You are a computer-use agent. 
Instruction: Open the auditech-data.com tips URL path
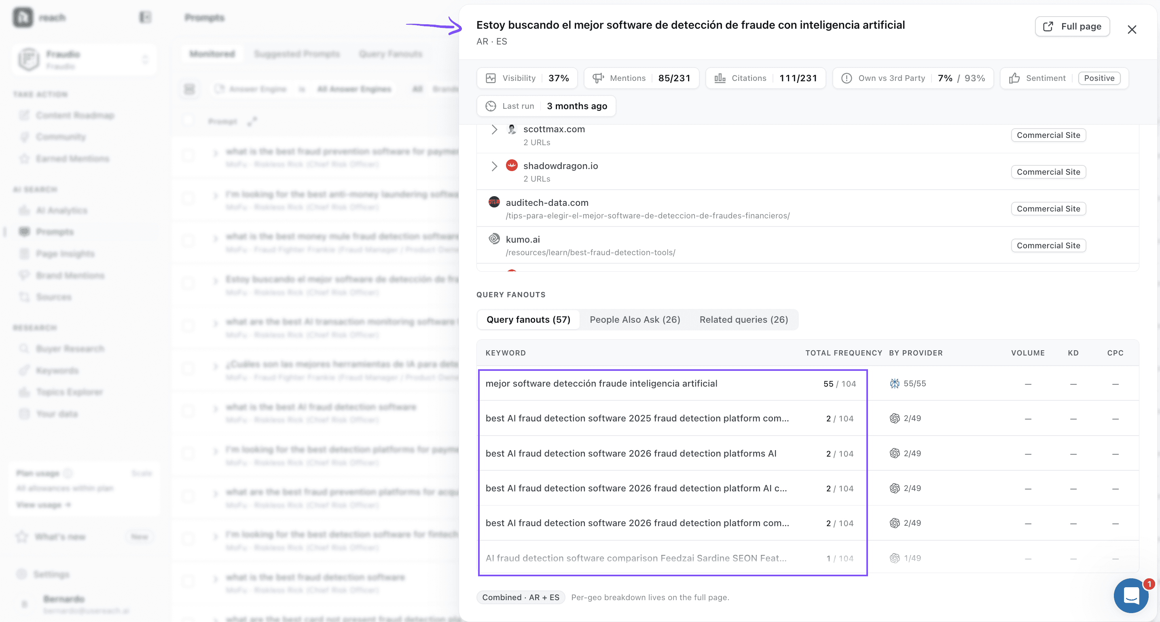(x=648, y=216)
